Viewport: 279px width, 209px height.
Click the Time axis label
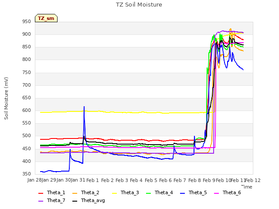click(247, 187)
